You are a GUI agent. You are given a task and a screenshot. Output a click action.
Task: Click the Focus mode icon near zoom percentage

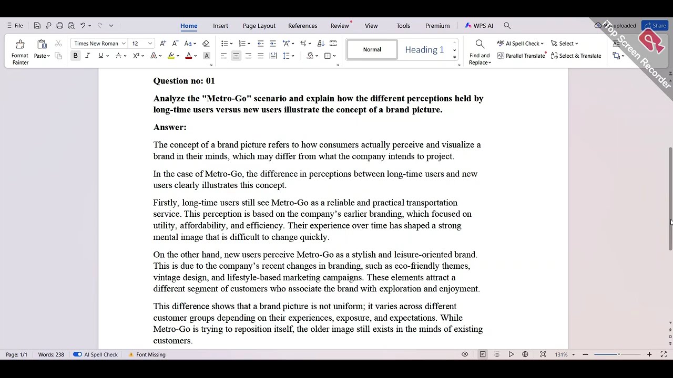[543, 354]
